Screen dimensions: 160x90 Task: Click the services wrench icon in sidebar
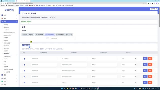point(2,22)
